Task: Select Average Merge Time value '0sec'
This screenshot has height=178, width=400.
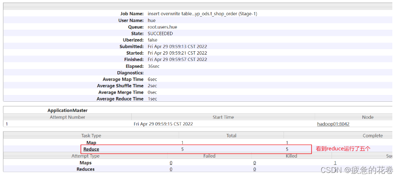Action: (x=152, y=92)
